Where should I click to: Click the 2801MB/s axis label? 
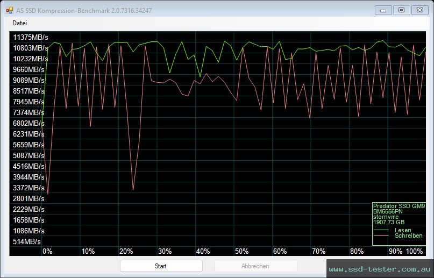[x=29, y=198]
